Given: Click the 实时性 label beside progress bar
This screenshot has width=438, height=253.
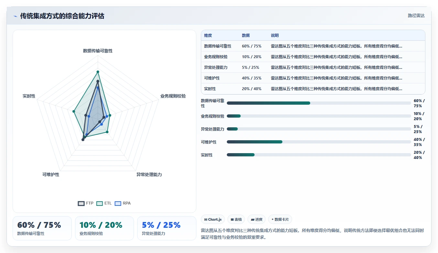Looking at the screenshot, I should coord(207,155).
